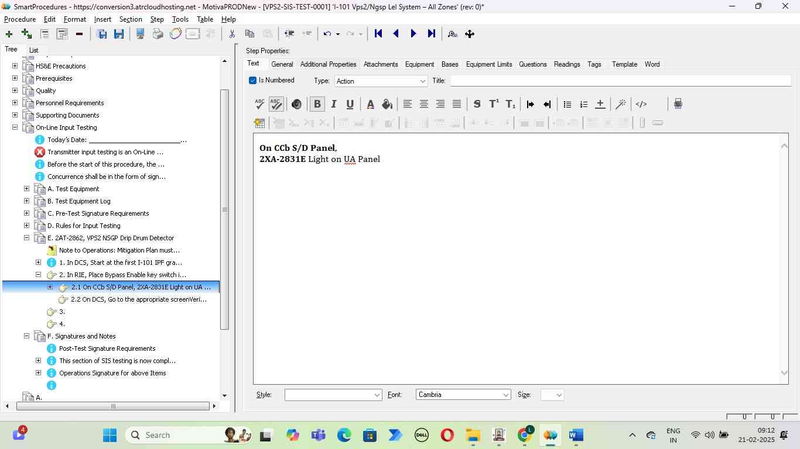
Task: Click the HTML code view icon
Action: point(641,104)
